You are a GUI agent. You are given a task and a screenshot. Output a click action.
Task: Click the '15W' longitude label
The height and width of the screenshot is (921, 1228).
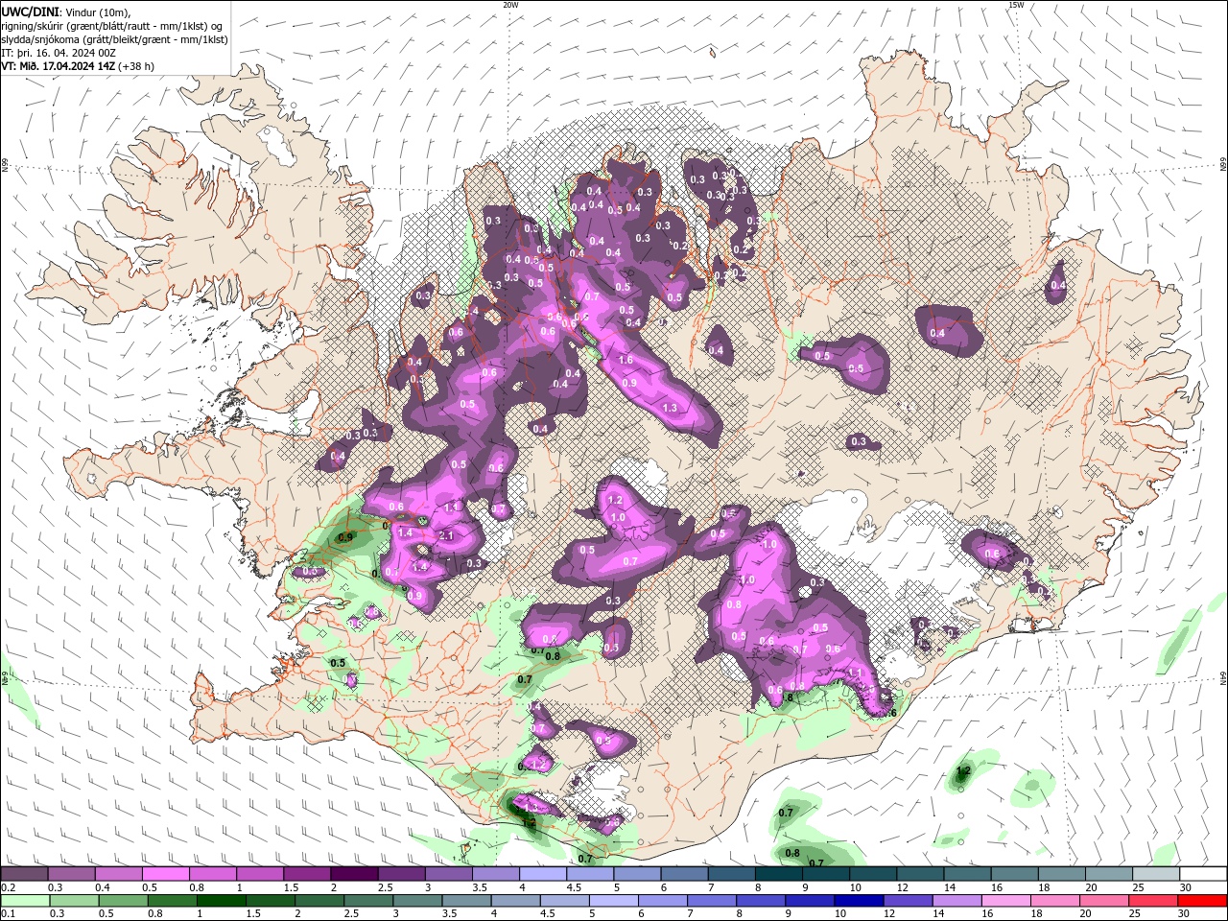tap(1016, 5)
